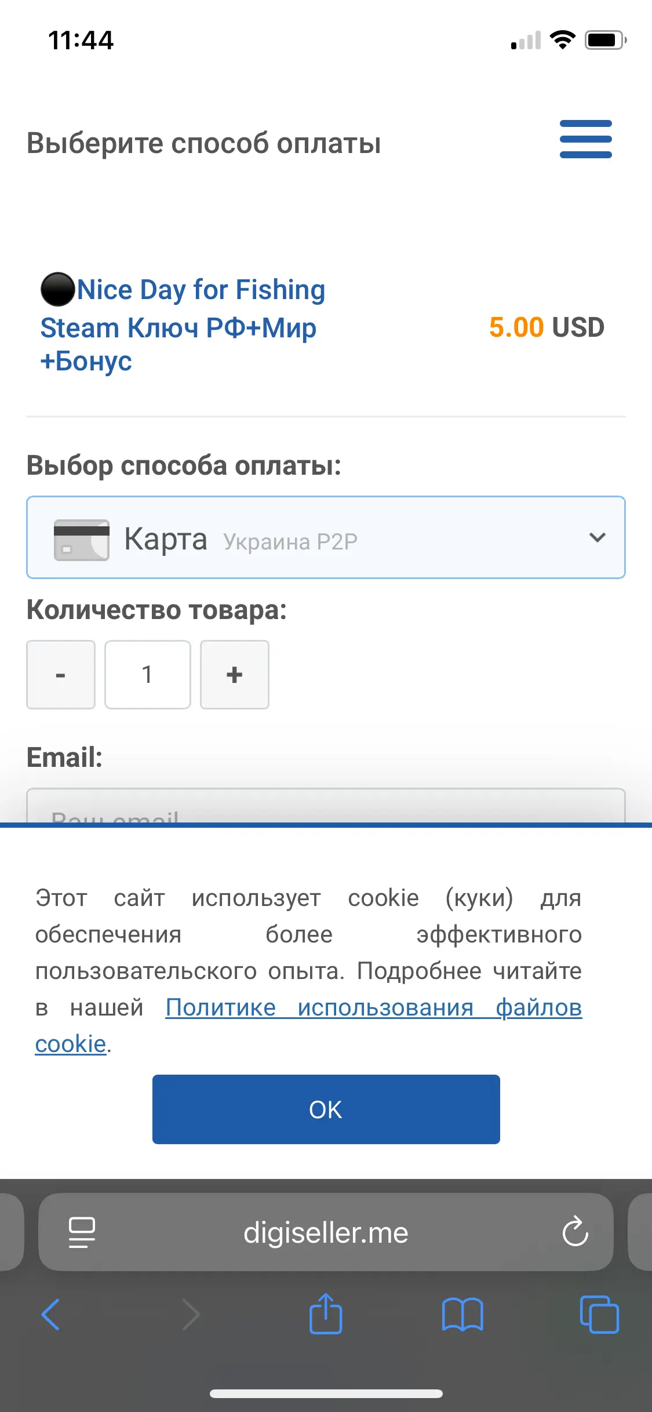Tap the Safari forward arrow
This screenshot has width=652, height=1412.
point(191,1314)
